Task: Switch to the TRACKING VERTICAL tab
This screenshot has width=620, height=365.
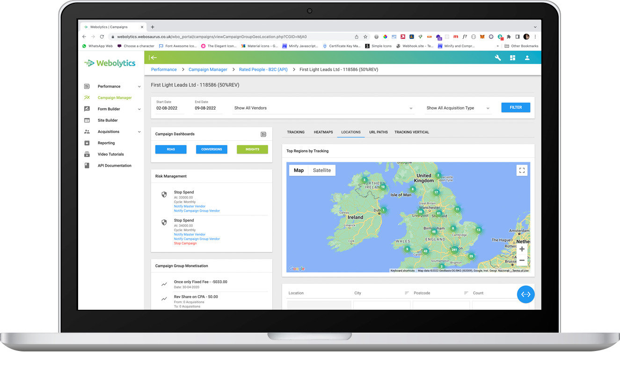Action: click(412, 132)
